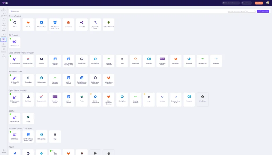Open Policies in the left sidebar
Image resolution: width=272 pixels, height=155 pixels.
(x=4, y=45)
